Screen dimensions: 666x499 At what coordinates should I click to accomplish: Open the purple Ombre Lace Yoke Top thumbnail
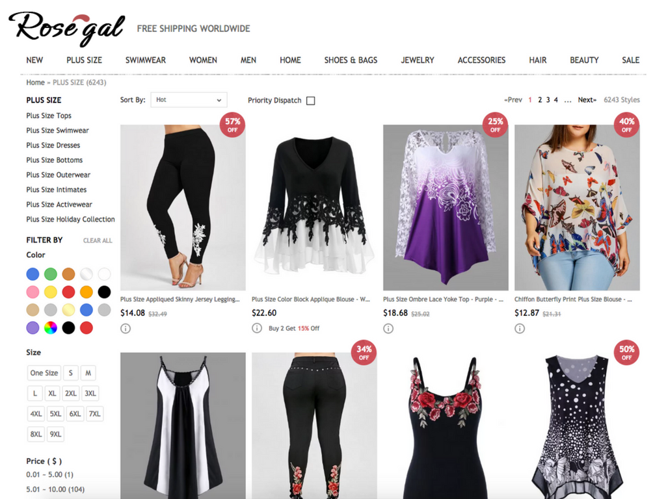click(446, 207)
